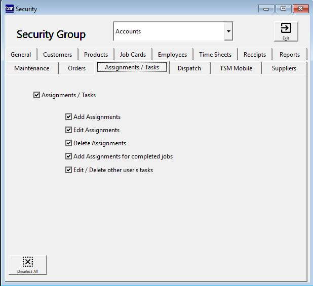Uncheck Edit / Delete other user's tasks
This screenshot has width=313, height=286.
tap(69, 170)
